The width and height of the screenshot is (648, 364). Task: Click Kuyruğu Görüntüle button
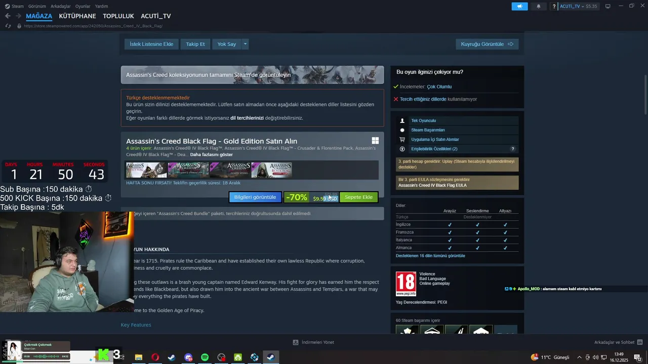coord(487,44)
